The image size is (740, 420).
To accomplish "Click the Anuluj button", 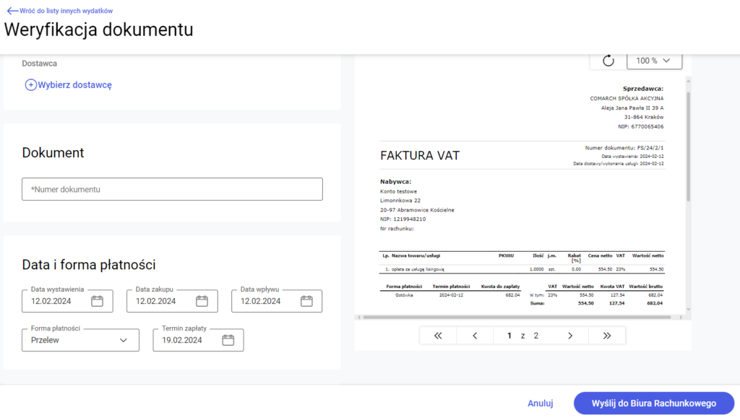I will click(x=540, y=403).
